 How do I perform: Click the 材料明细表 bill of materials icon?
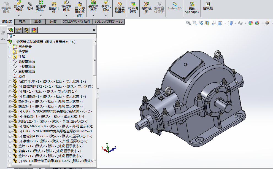pos(133,4)
